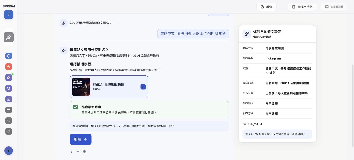Click the 選擇輪播模板 heading
354x160 pixels.
[x=80, y=64]
